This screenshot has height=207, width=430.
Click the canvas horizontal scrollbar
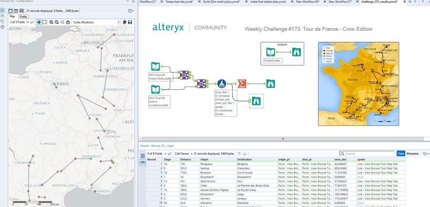[x=283, y=139]
